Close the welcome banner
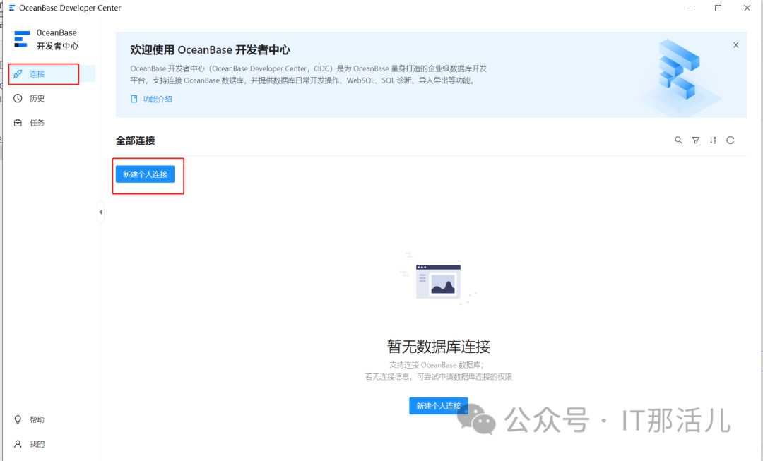Image resolution: width=763 pixels, height=461 pixels. click(x=735, y=44)
